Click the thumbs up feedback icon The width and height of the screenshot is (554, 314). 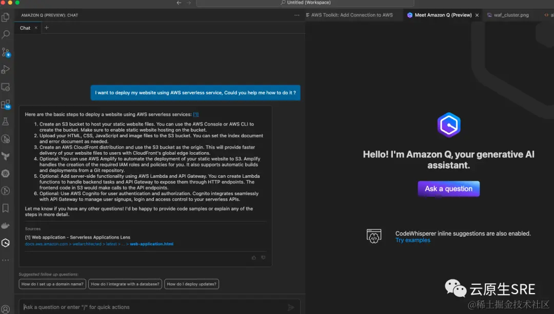pyautogui.click(x=254, y=258)
